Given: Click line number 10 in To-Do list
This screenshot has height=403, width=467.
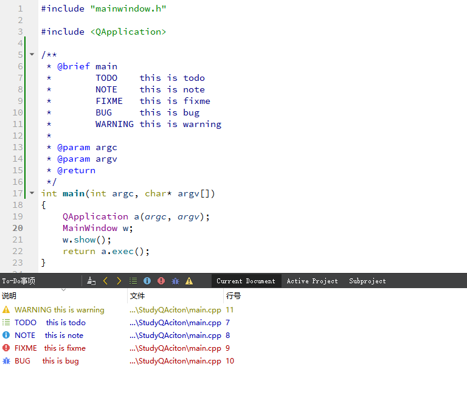Looking at the screenshot, I should 230,361.
